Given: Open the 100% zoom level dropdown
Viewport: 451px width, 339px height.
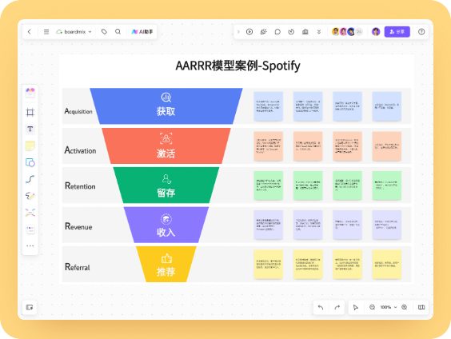Looking at the screenshot, I should click(x=389, y=307).
